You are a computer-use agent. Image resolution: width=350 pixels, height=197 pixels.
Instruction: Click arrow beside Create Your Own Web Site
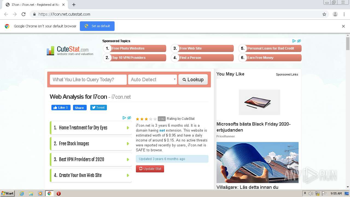128,175
